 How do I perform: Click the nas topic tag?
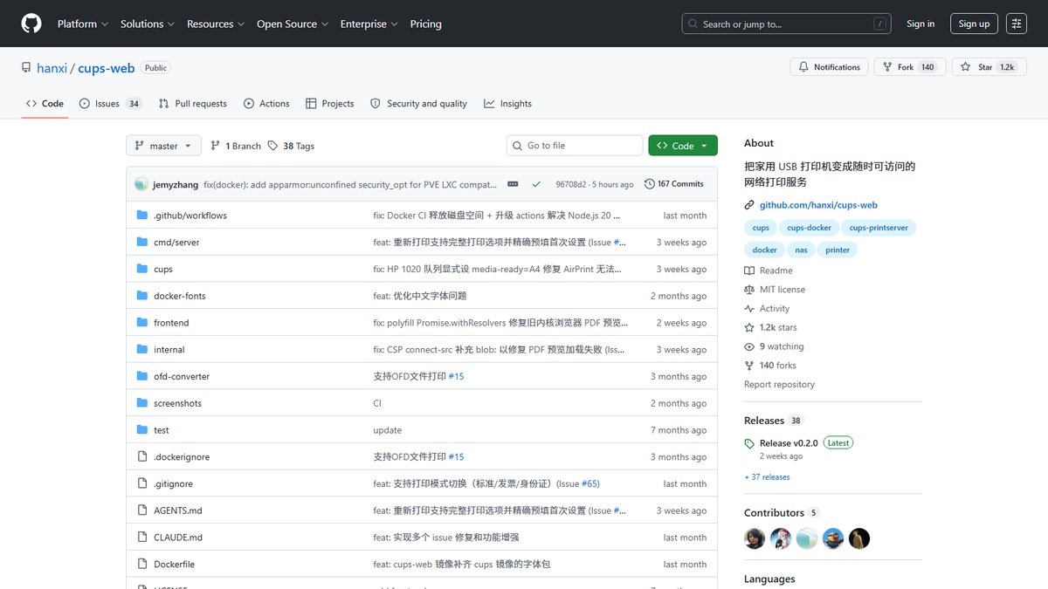801,250
